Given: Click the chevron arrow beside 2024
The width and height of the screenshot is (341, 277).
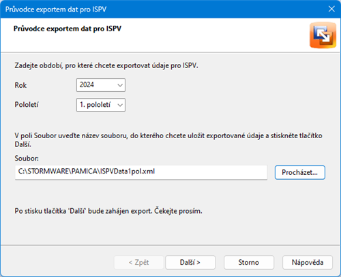Looking at the screenshot, I should point(120,85).
